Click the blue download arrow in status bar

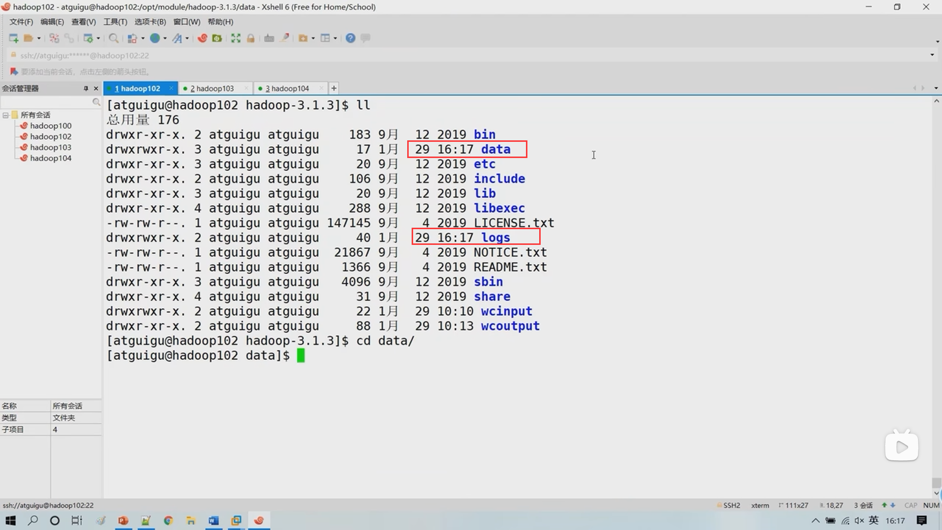[x=893, y=505]
